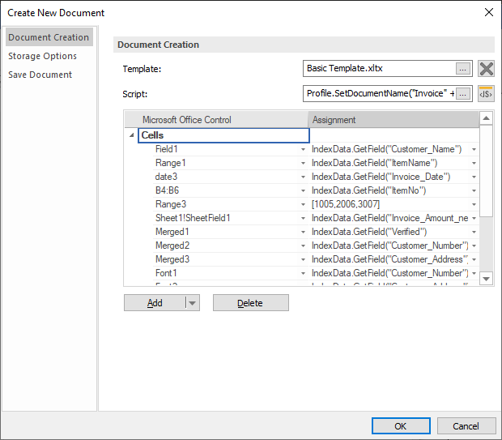Open the Range3 control dropdown
Image resolution: width=502 pixels, height=440 pixels.
click(303, 204)
